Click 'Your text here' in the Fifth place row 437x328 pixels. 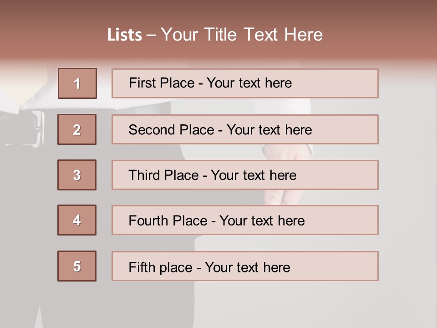(247, 267)
